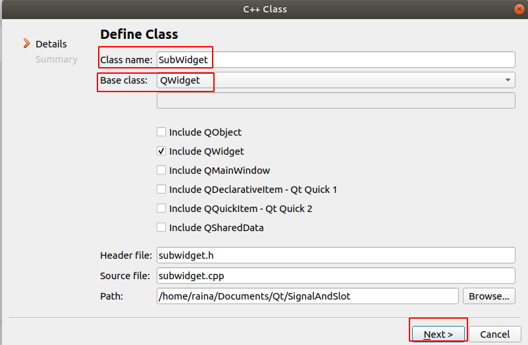
Task: Select the Summary wizard step
Action: coord(57,59)
